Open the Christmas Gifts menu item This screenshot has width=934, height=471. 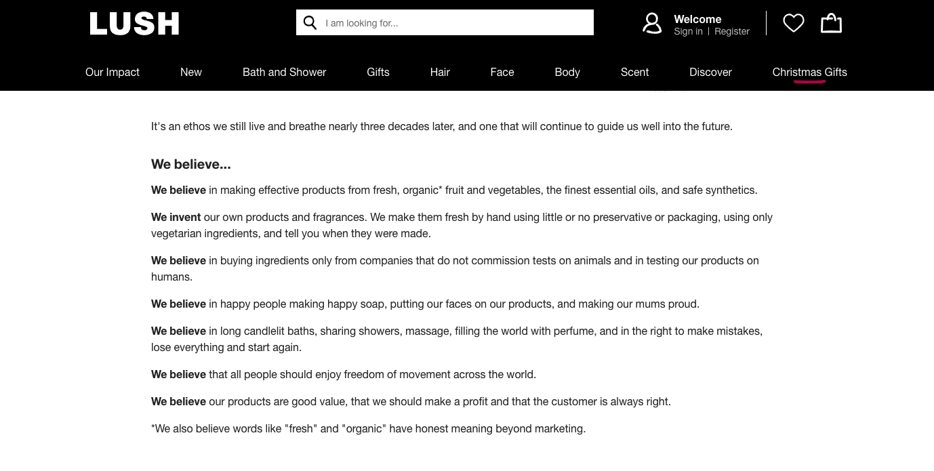tap(810, 73)
